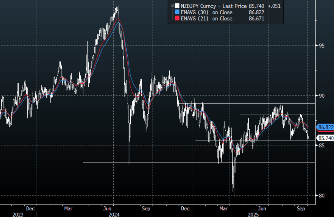Collapse the legend tree with minus box
Viewport: 334px width, 217px height.
click(x=172, y=6)
